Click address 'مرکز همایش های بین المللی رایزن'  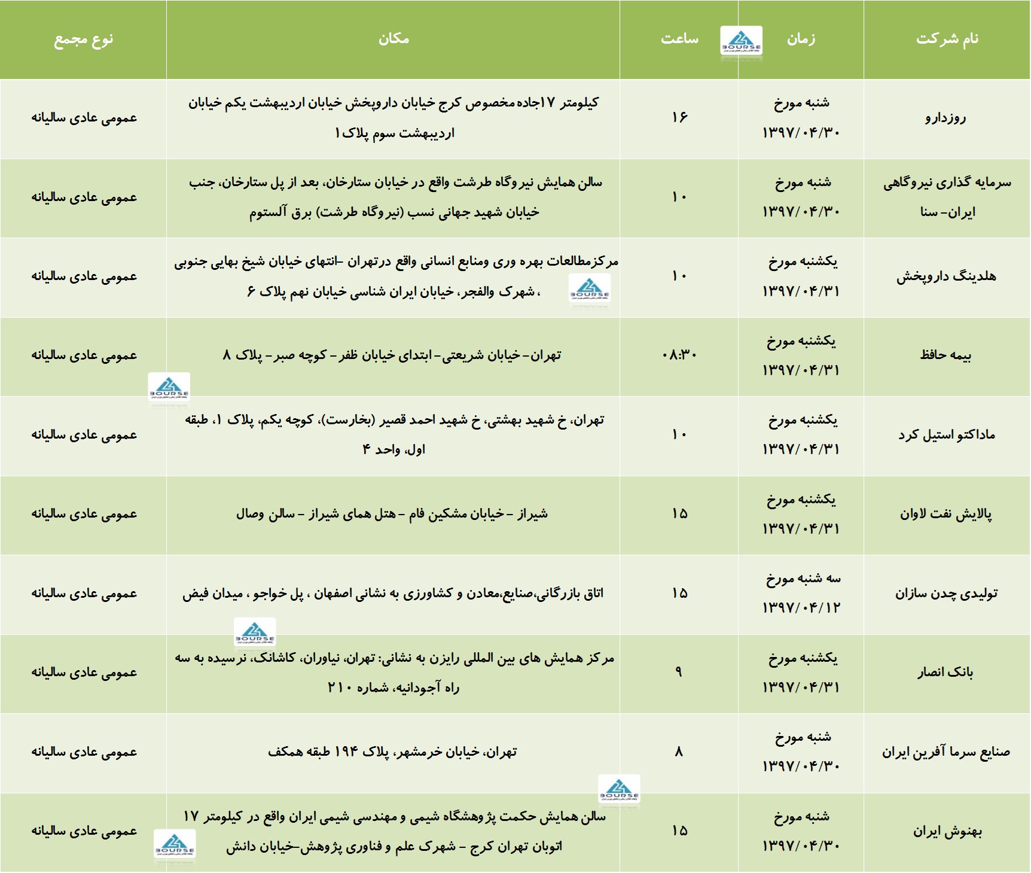(395, 673)
